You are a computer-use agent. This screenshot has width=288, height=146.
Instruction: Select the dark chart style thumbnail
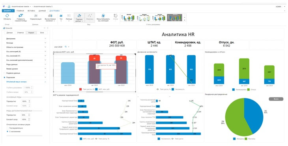pyautogui.click(x=174, y=18)
